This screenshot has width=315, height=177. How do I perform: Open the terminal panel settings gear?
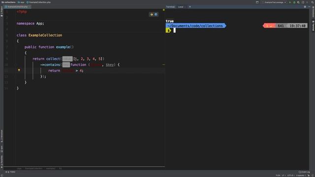pyautogui.click(x=305, y=6)
